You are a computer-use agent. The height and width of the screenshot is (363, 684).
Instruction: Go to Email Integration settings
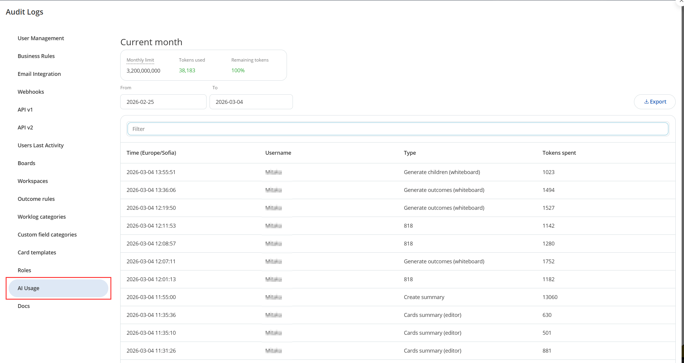coord(39,74)
